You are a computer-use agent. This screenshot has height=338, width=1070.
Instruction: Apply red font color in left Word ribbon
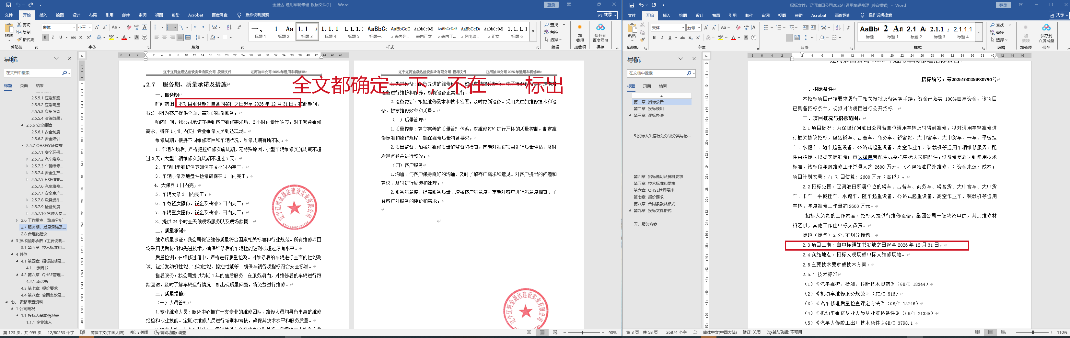click(x=124, y=37)
